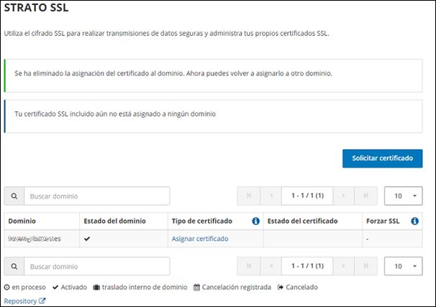This screenshot has height=307, width=436.
Task: Go to last page in upper pagination
Action: coord(366,196)
